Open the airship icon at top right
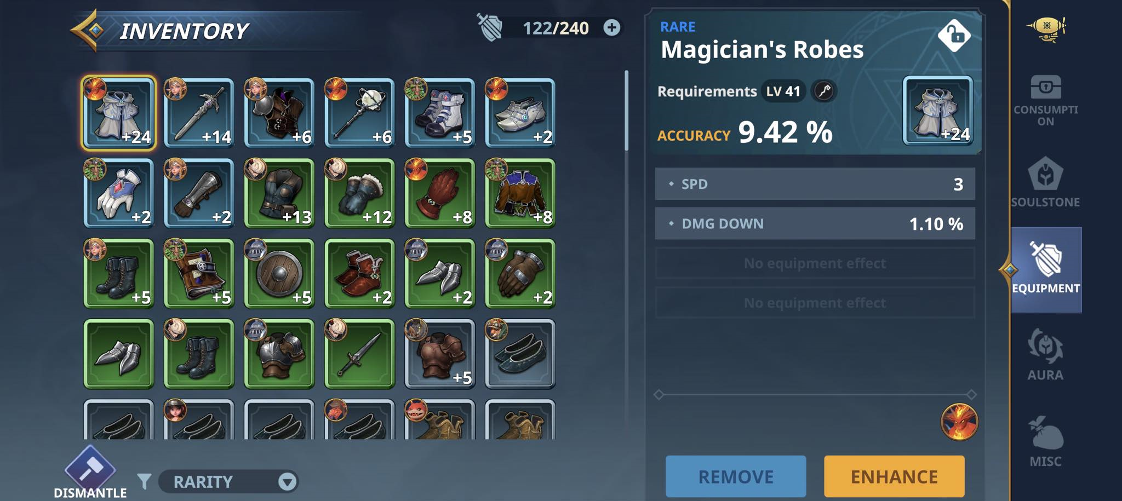Image resolution: width=1122 pixels, height=501 pixels. click(1046, 28)
